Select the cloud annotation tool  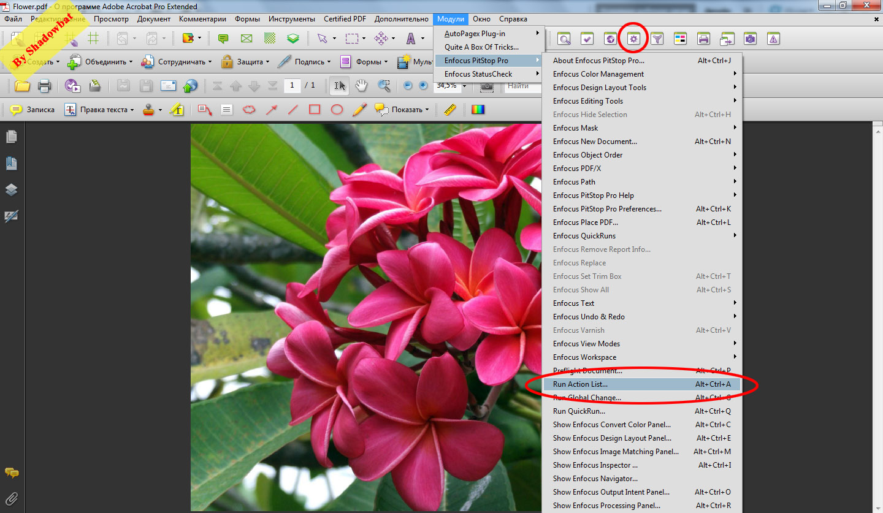coord(249,110)
